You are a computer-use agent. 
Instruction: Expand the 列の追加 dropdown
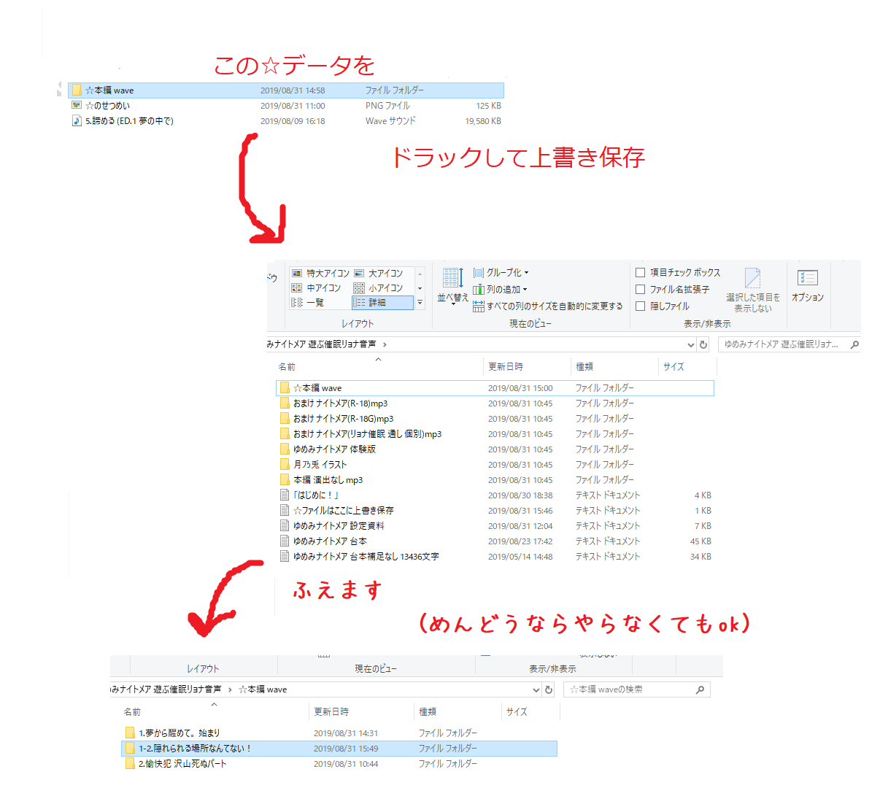501,290
